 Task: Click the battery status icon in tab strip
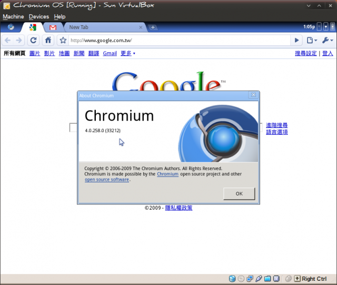[x=326, y=27]
